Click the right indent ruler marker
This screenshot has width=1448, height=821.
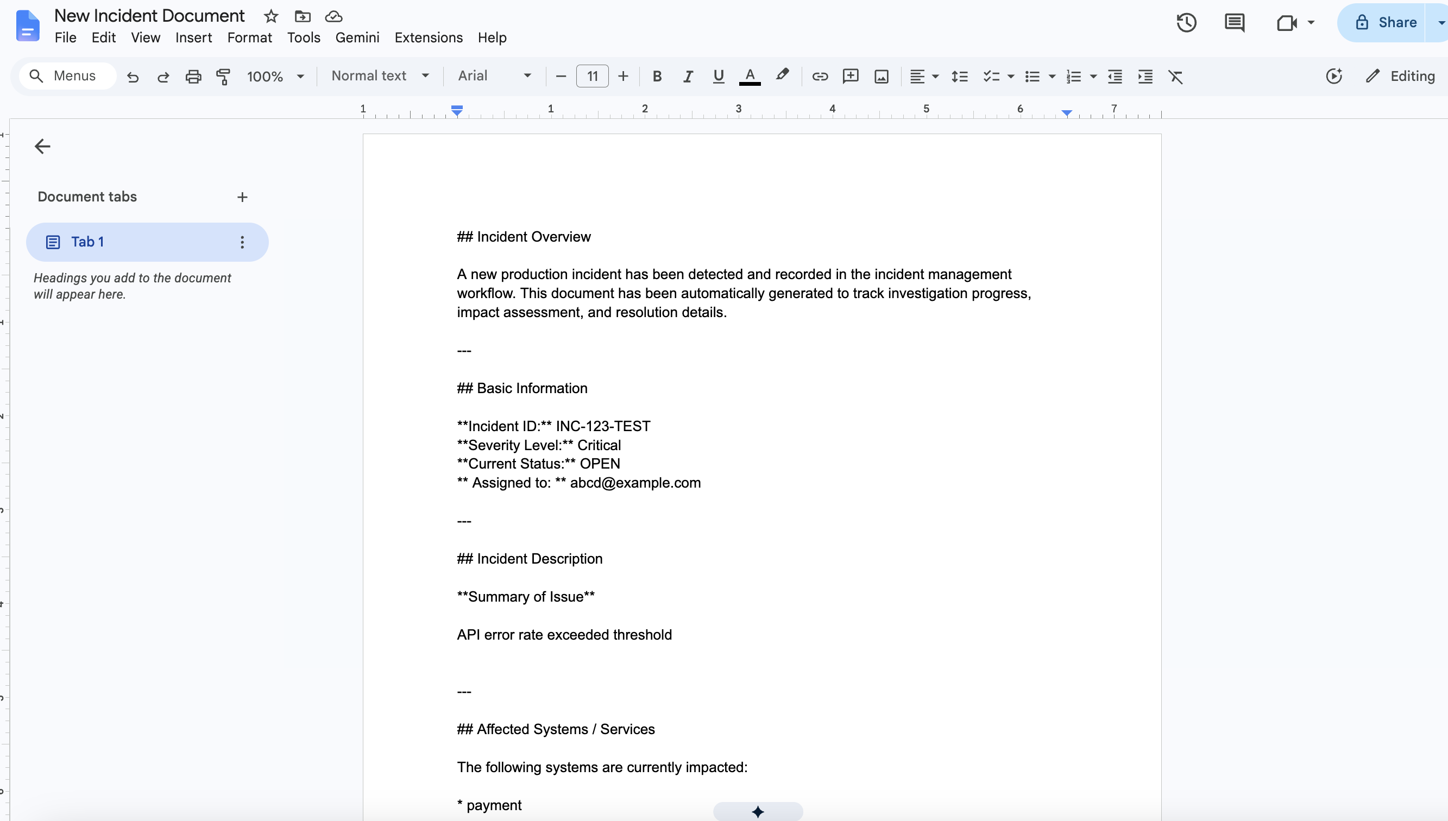(1067, 113)
